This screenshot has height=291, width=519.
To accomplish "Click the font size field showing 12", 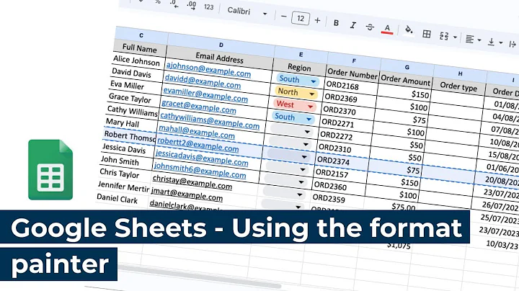I will tap(301, 18).
